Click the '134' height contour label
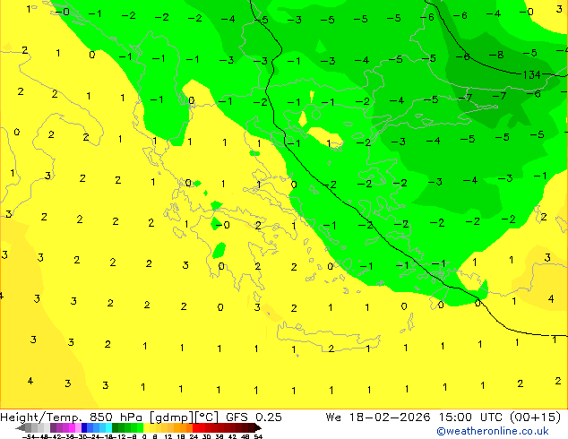This screenshot has width=568, height=439. click(x=532, y=75)
